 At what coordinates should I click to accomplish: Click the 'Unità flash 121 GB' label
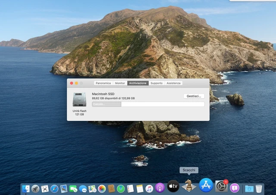click(x=79, y=113)
